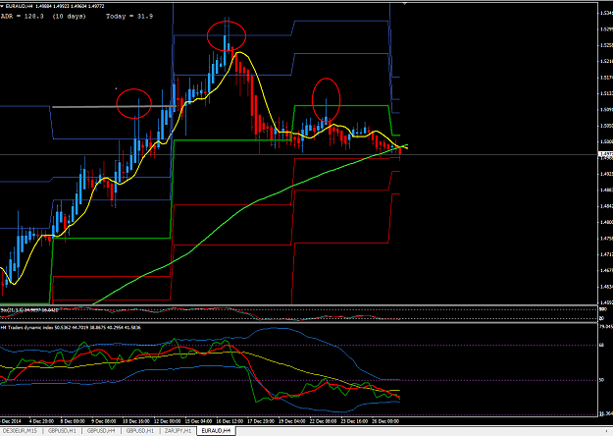Open the GBPUSD,H4 chart tab
Screen dimensions: 613x436
[100, 431]
